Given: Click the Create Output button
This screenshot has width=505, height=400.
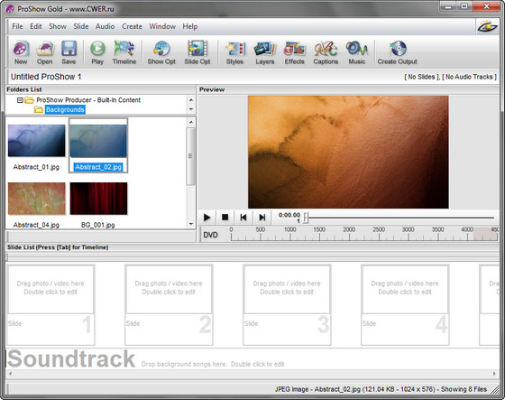Looking at the screenshot, I should 397,52.
